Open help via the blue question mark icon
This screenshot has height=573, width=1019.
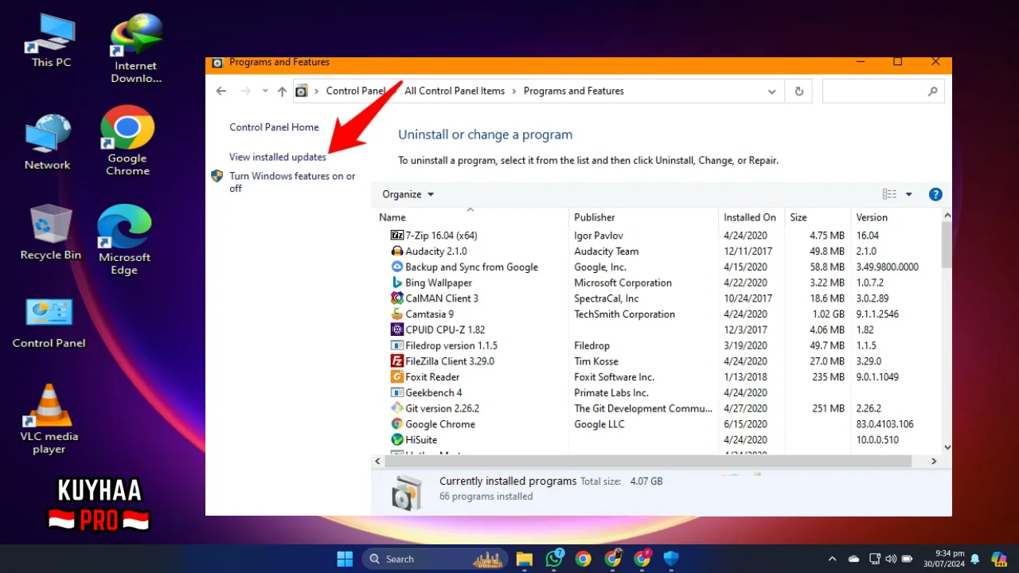click(x=935, y=194)
